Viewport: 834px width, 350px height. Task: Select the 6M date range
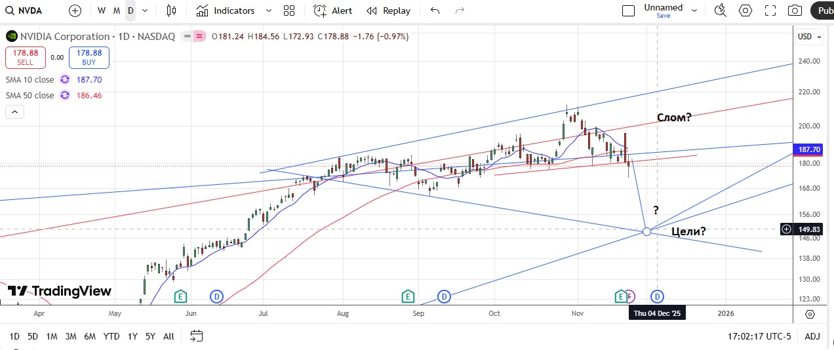point(90,336)
